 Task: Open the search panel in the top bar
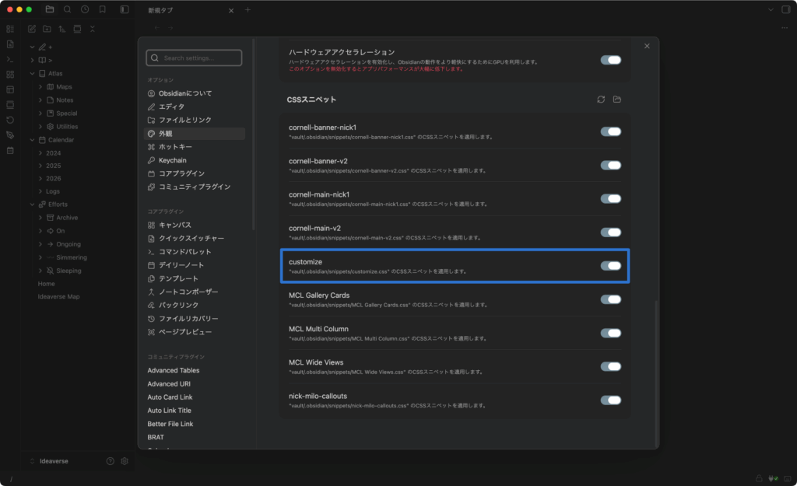pyautogui.click(x=67, y=9)
